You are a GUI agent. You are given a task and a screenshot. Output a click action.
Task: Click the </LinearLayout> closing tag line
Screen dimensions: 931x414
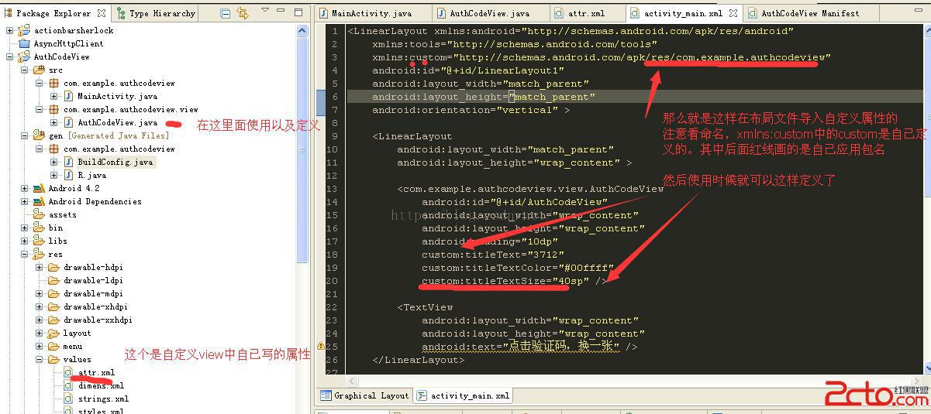click(x=419, y=359)
